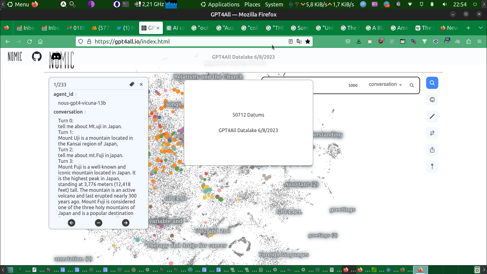The width and height of the screenshot is (487, 274).
Task: Save page to Pocket
Action: coord(348,41)
